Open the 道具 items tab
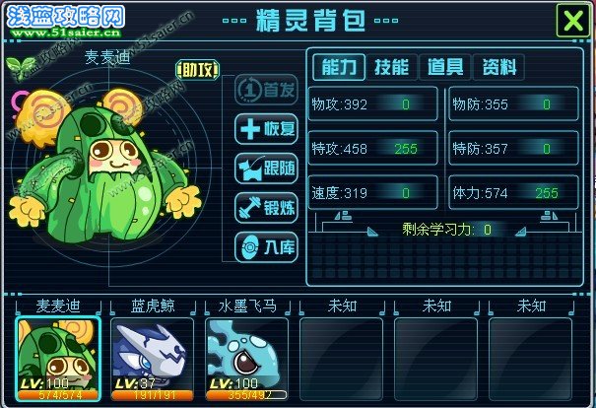Screen dimensions: 596x408 coord(445,67)
